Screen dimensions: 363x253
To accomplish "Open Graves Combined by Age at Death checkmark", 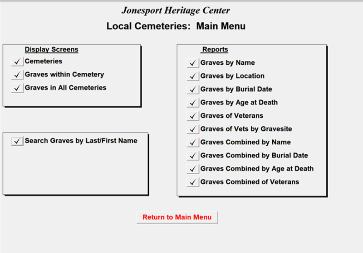I will [x=193, y=169].
